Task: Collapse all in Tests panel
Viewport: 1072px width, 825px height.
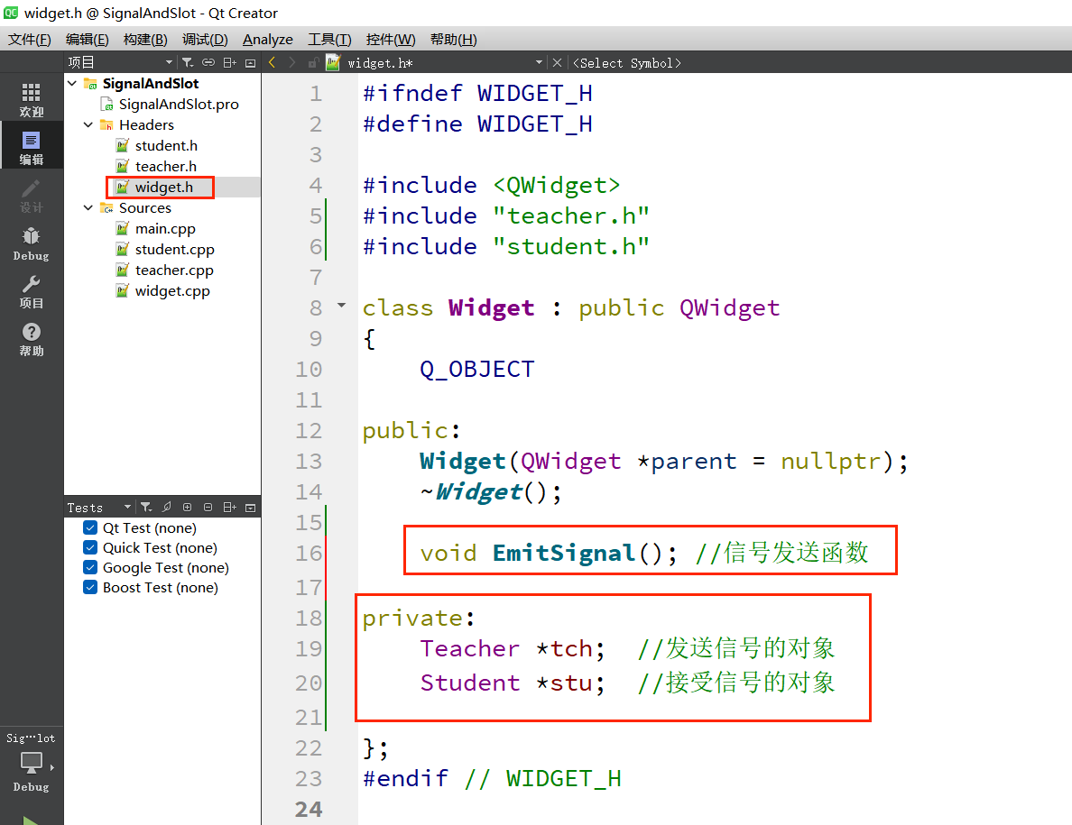Action: [x=208, y=508]
